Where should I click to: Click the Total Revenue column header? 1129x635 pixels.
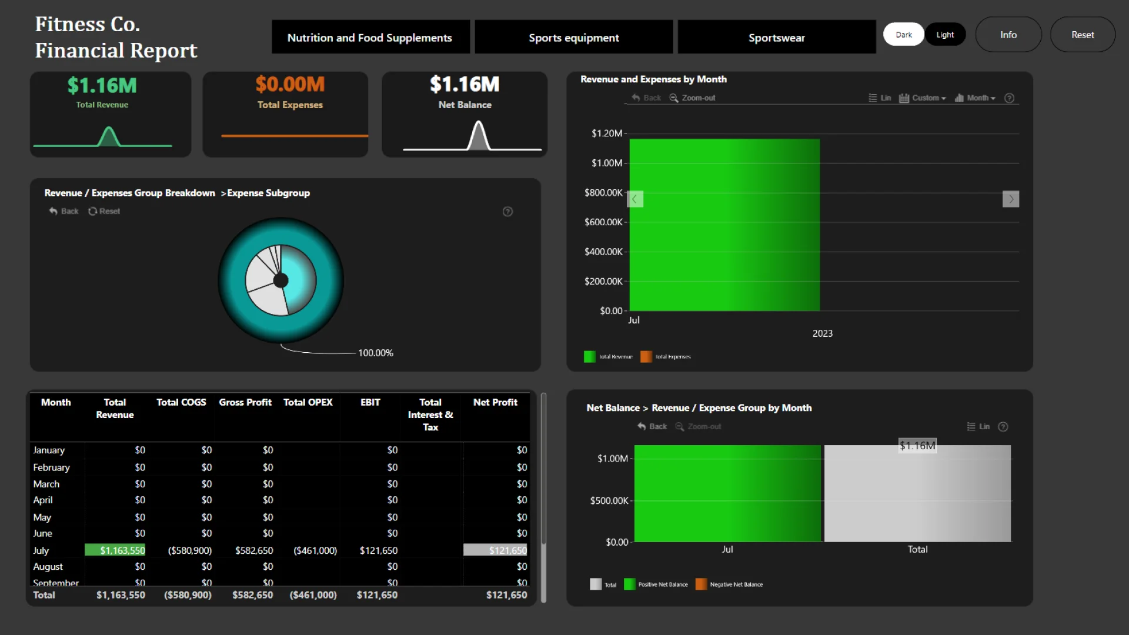pos(115,408)
